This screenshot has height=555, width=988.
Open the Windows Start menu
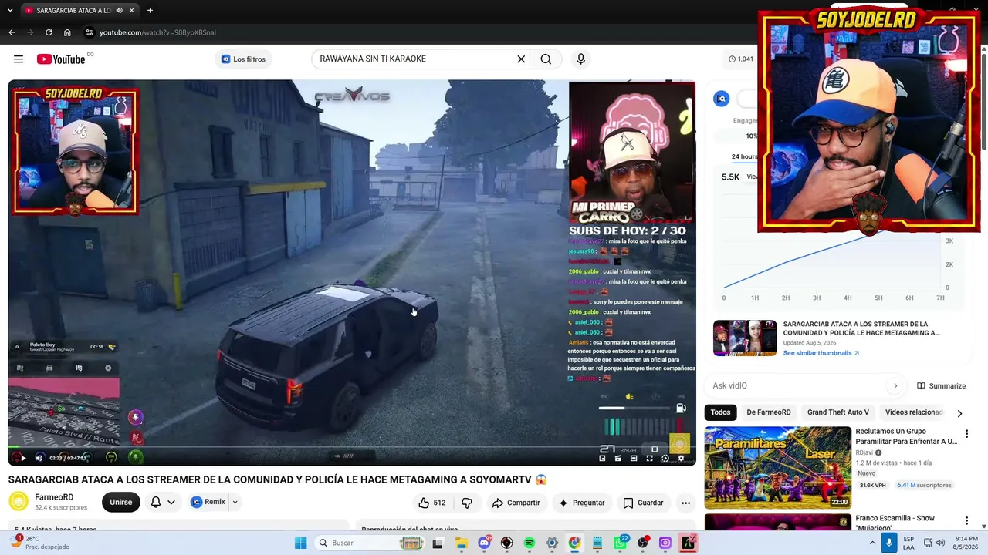(300, 543)
